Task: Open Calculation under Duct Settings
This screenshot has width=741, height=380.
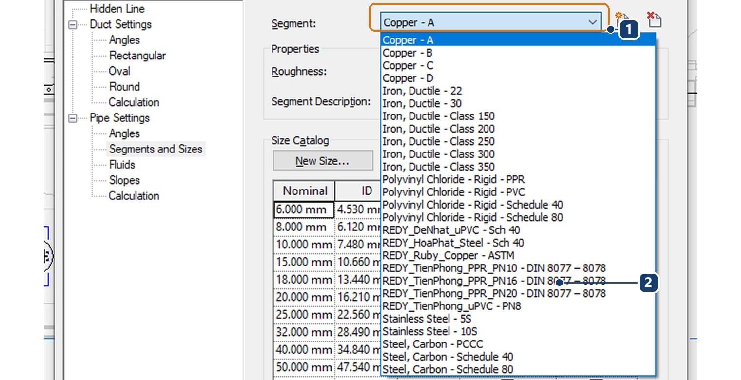Action: (134, 102)
